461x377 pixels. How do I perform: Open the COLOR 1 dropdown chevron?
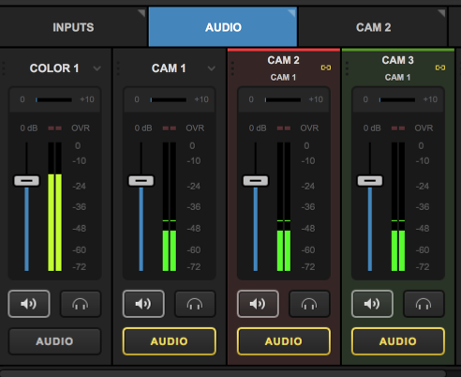[x=97, y=68]
